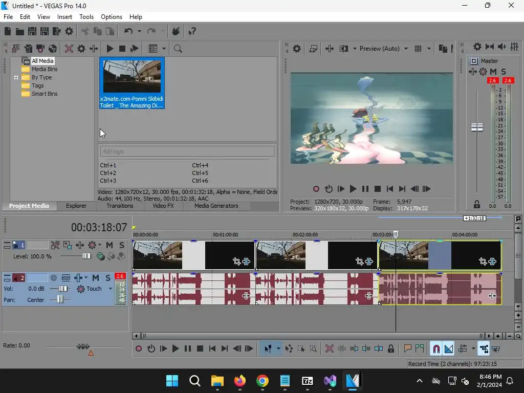Remove selected media with red X icon
Screen dimensions: 524x393
pyautogui.click(x=69, y=49)
